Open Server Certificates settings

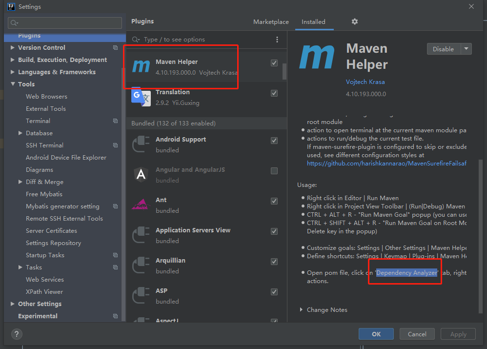click(51, 230)
